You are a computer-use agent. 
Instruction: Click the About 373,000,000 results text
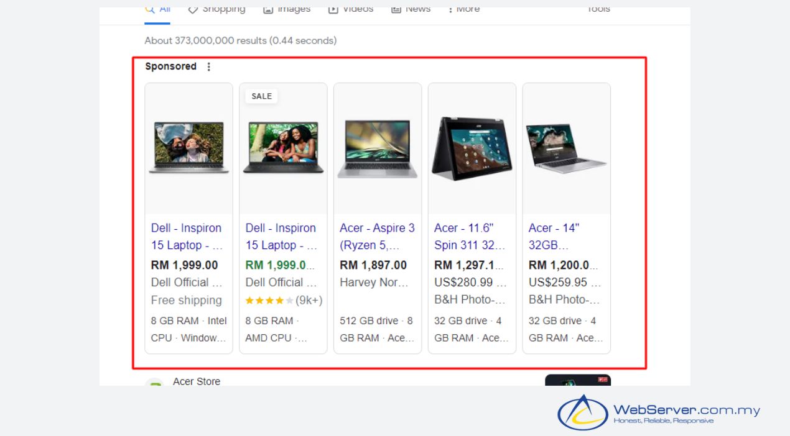[x=240, y=40]
